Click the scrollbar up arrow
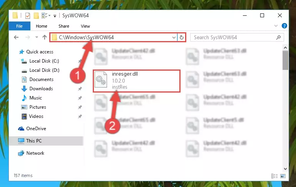The height and width of the screenshot is (187, 296). [285, 48]
